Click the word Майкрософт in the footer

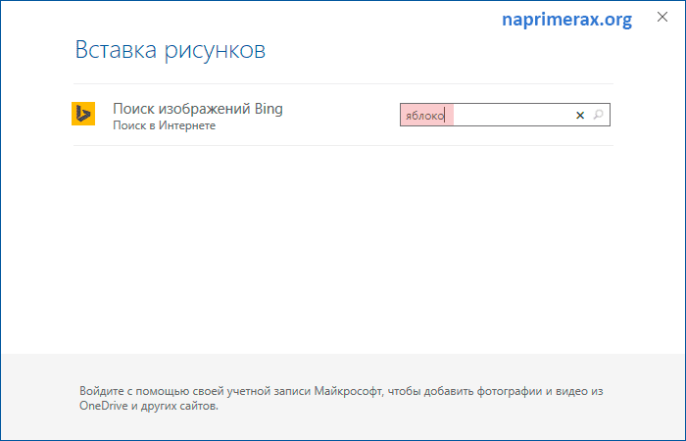click(x=348, y=391)
